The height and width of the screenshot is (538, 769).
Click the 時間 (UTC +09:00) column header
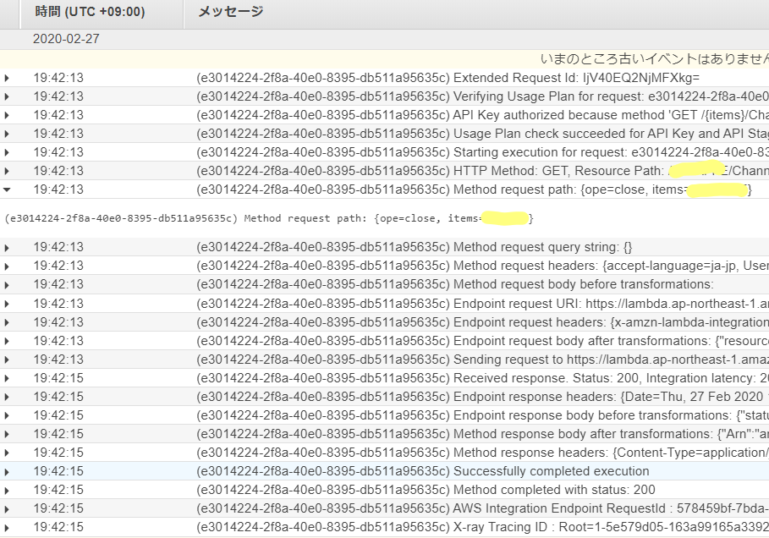point(91,12)
